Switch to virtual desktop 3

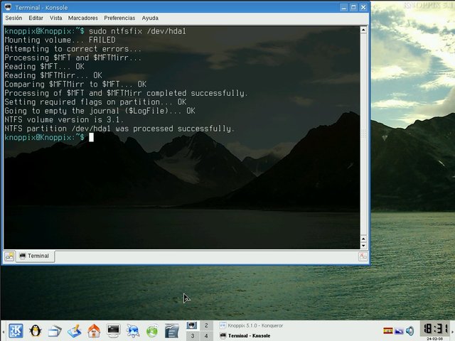[x=193, y=336]
